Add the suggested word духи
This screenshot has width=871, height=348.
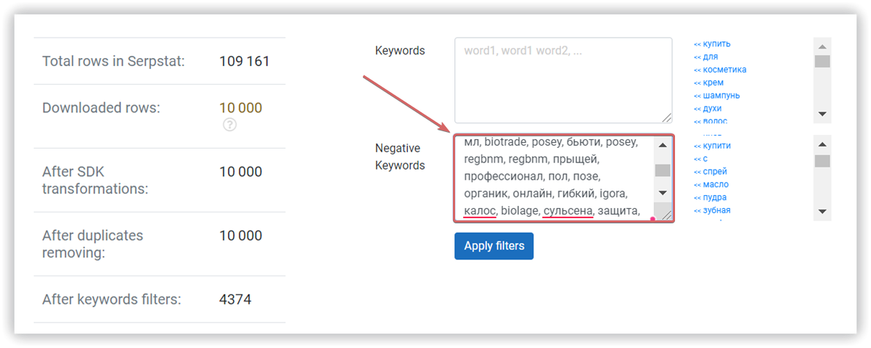click(x=708, y=109)
